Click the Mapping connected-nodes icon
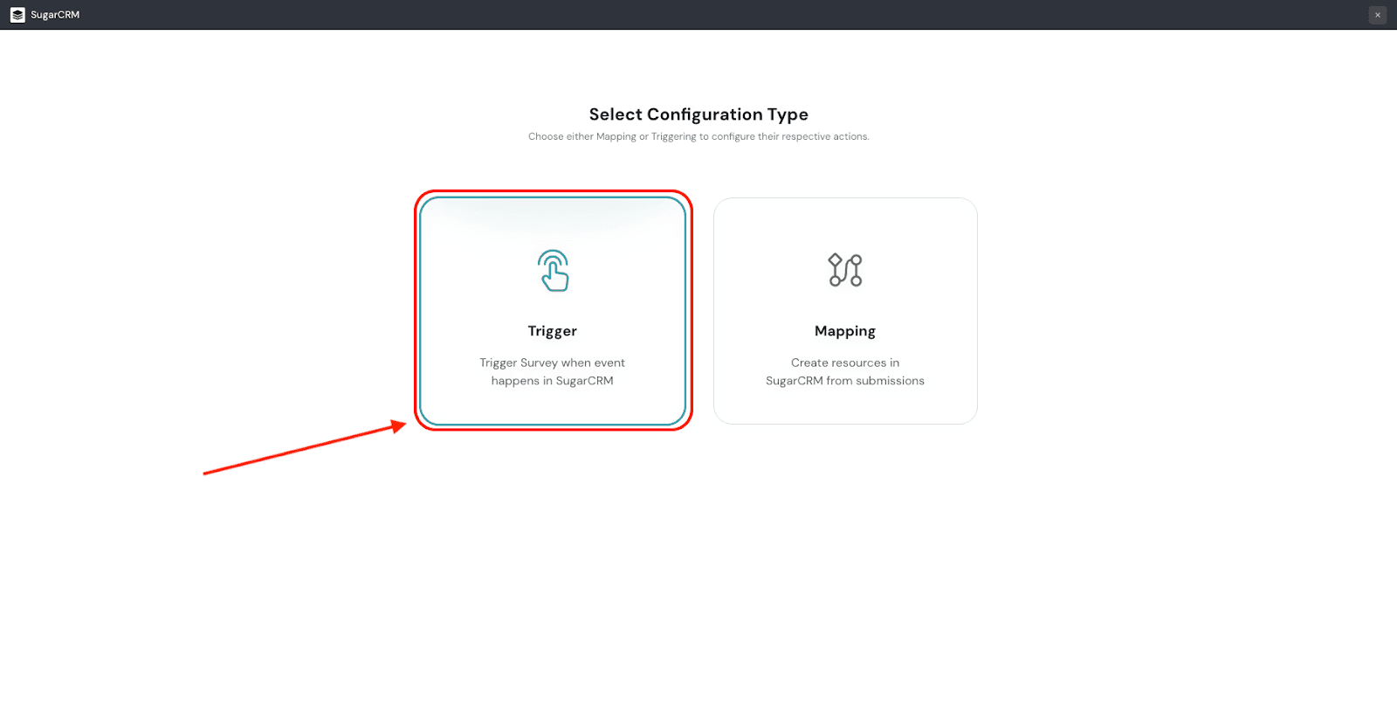Screen dimensions: 1397x719 click(844, 270)
